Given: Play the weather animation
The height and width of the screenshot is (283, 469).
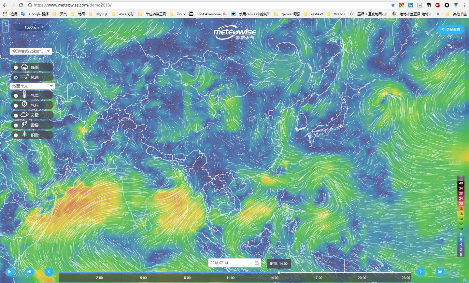Looking at the screenshot, I should pyautogui.click(x=10, y=272).
